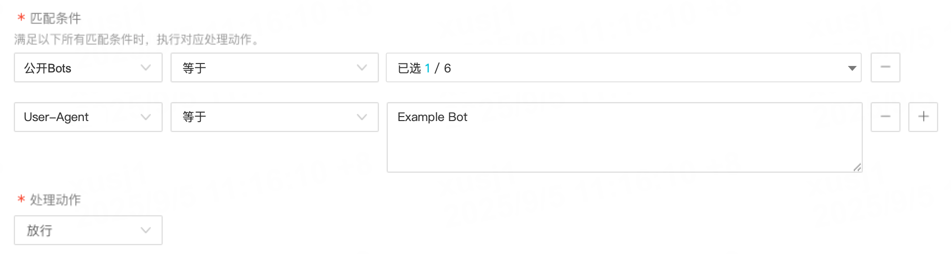Click the chevron arrow on the User-Agent dropdown
The width and height of the screenshot is (951, 254).
coord(146,117)
